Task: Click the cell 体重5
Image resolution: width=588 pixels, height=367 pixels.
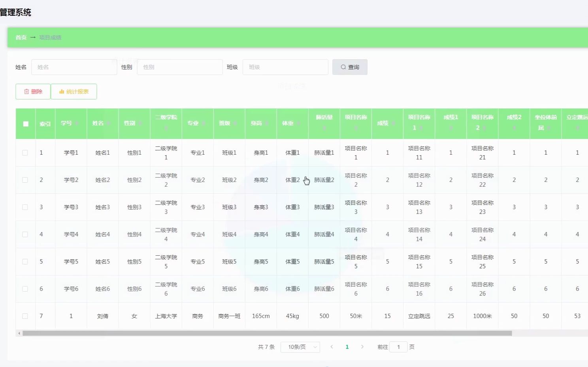Action: pos(292,262)
